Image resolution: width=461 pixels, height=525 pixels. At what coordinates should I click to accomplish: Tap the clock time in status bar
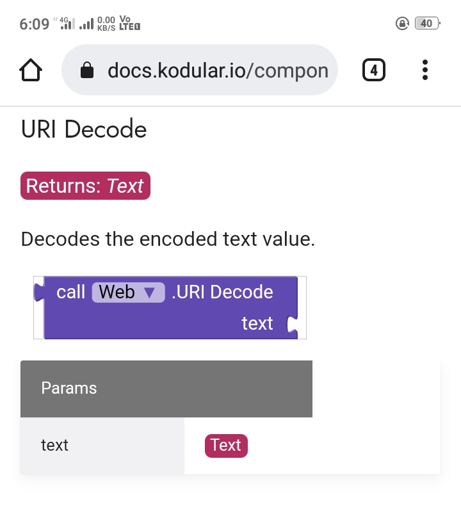[34, 24]
